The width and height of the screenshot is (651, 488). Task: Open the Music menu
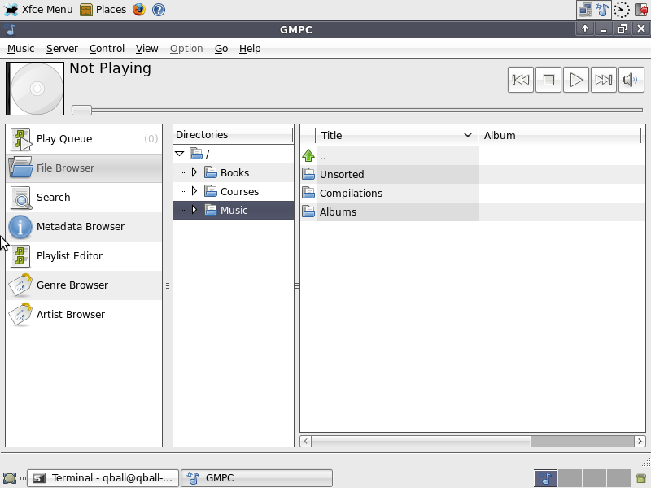coord(21,49)
